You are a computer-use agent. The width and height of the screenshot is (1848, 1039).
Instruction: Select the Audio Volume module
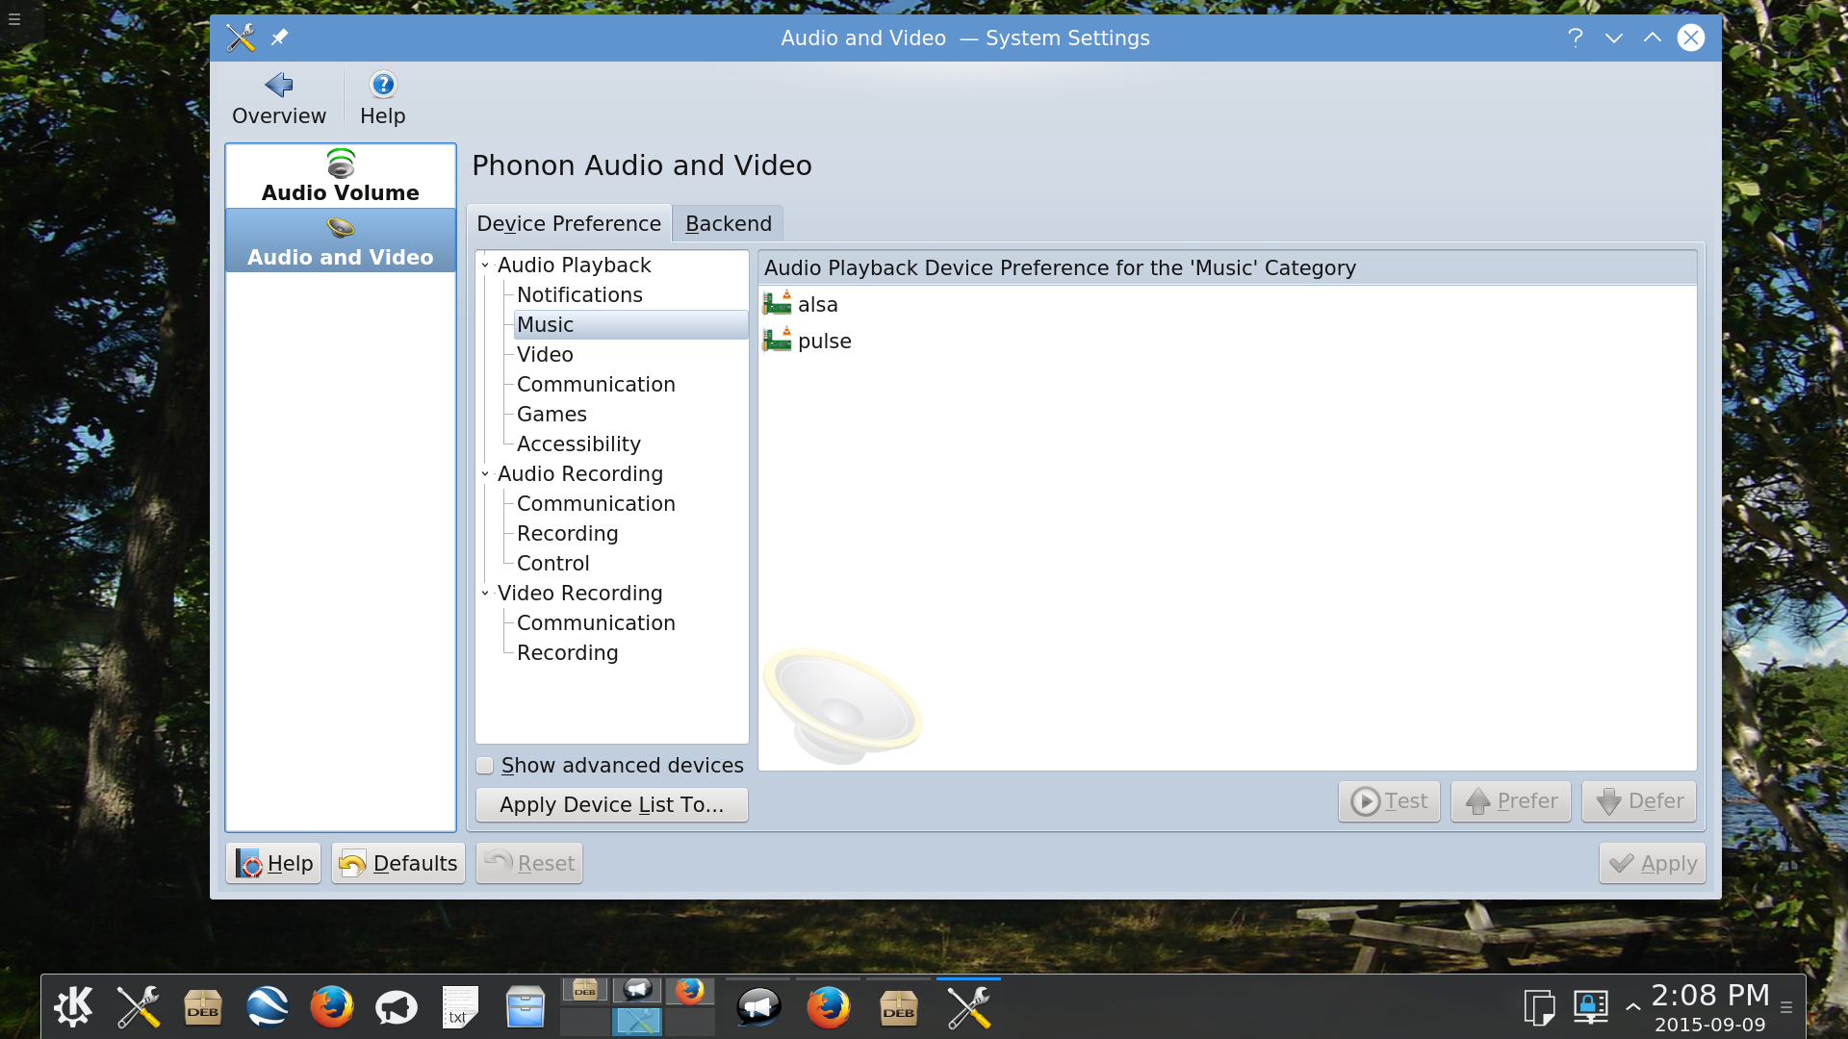coord(341,176)
